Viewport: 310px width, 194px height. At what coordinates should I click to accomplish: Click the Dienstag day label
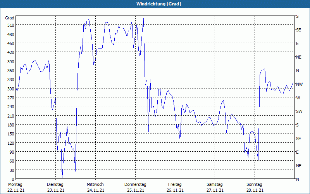tap(55, 184)
